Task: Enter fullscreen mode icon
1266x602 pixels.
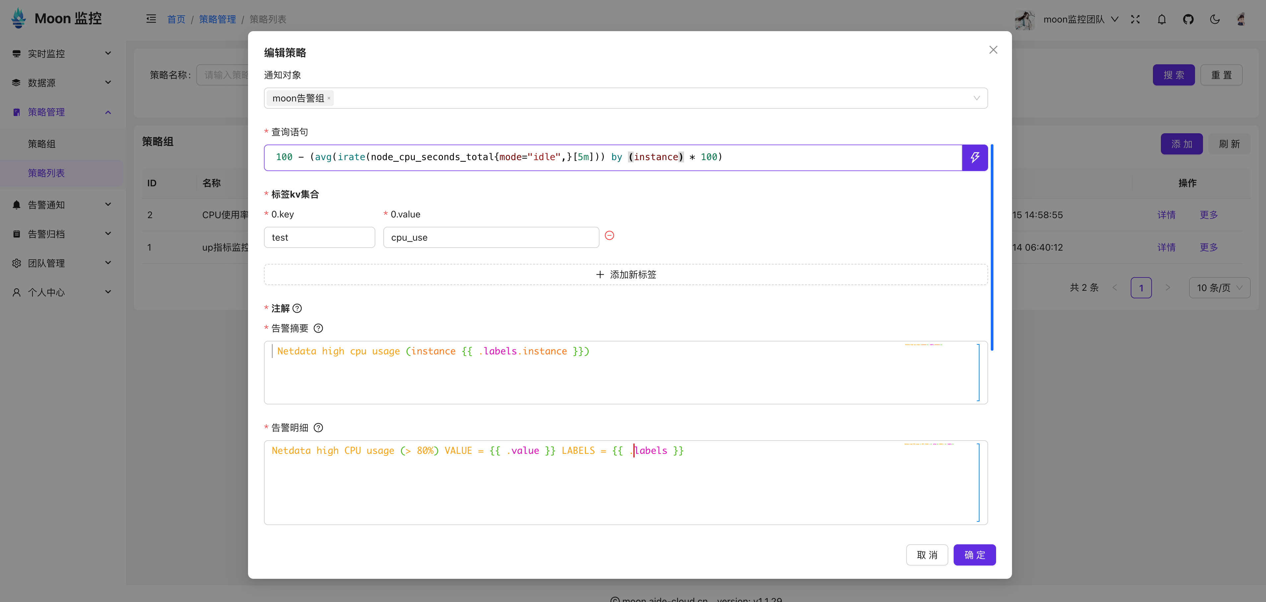Action: (x=1135, y=19)
